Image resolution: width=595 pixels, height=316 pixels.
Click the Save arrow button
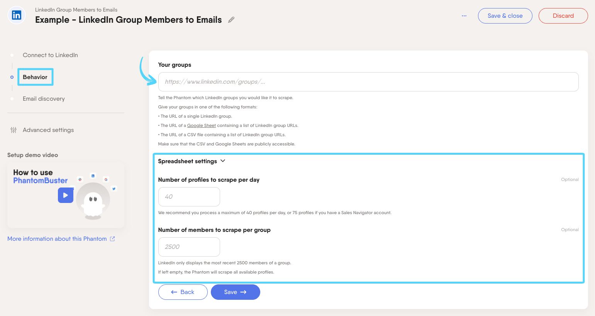[x=236, y=292]
